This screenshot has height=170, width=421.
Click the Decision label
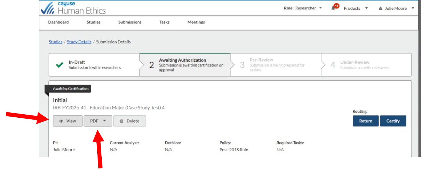[173, 143]
